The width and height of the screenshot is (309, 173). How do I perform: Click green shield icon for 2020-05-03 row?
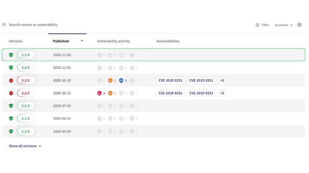click(x=11, y=131)
